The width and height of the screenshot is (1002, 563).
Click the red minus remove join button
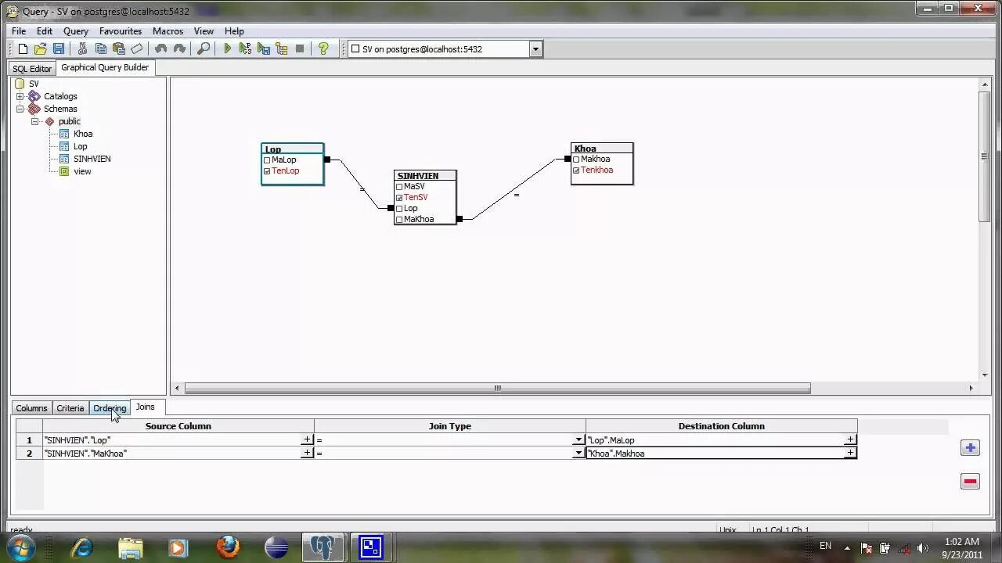click(x=970, y=482)
